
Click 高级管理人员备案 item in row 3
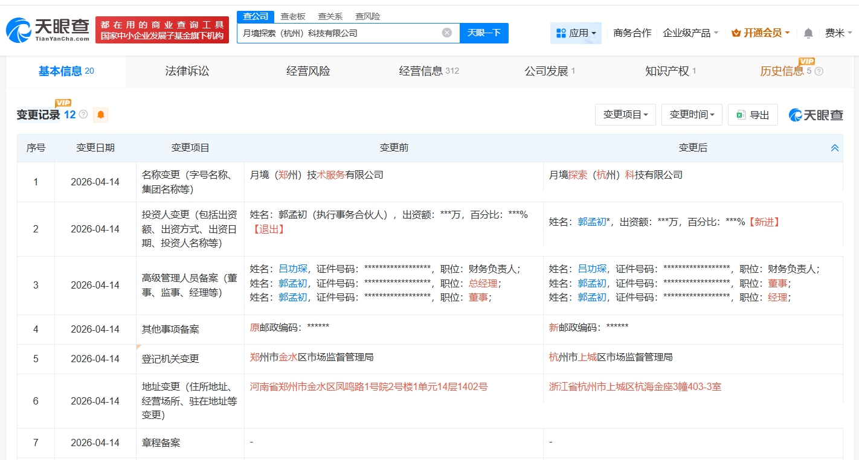[x=190, y=286]
